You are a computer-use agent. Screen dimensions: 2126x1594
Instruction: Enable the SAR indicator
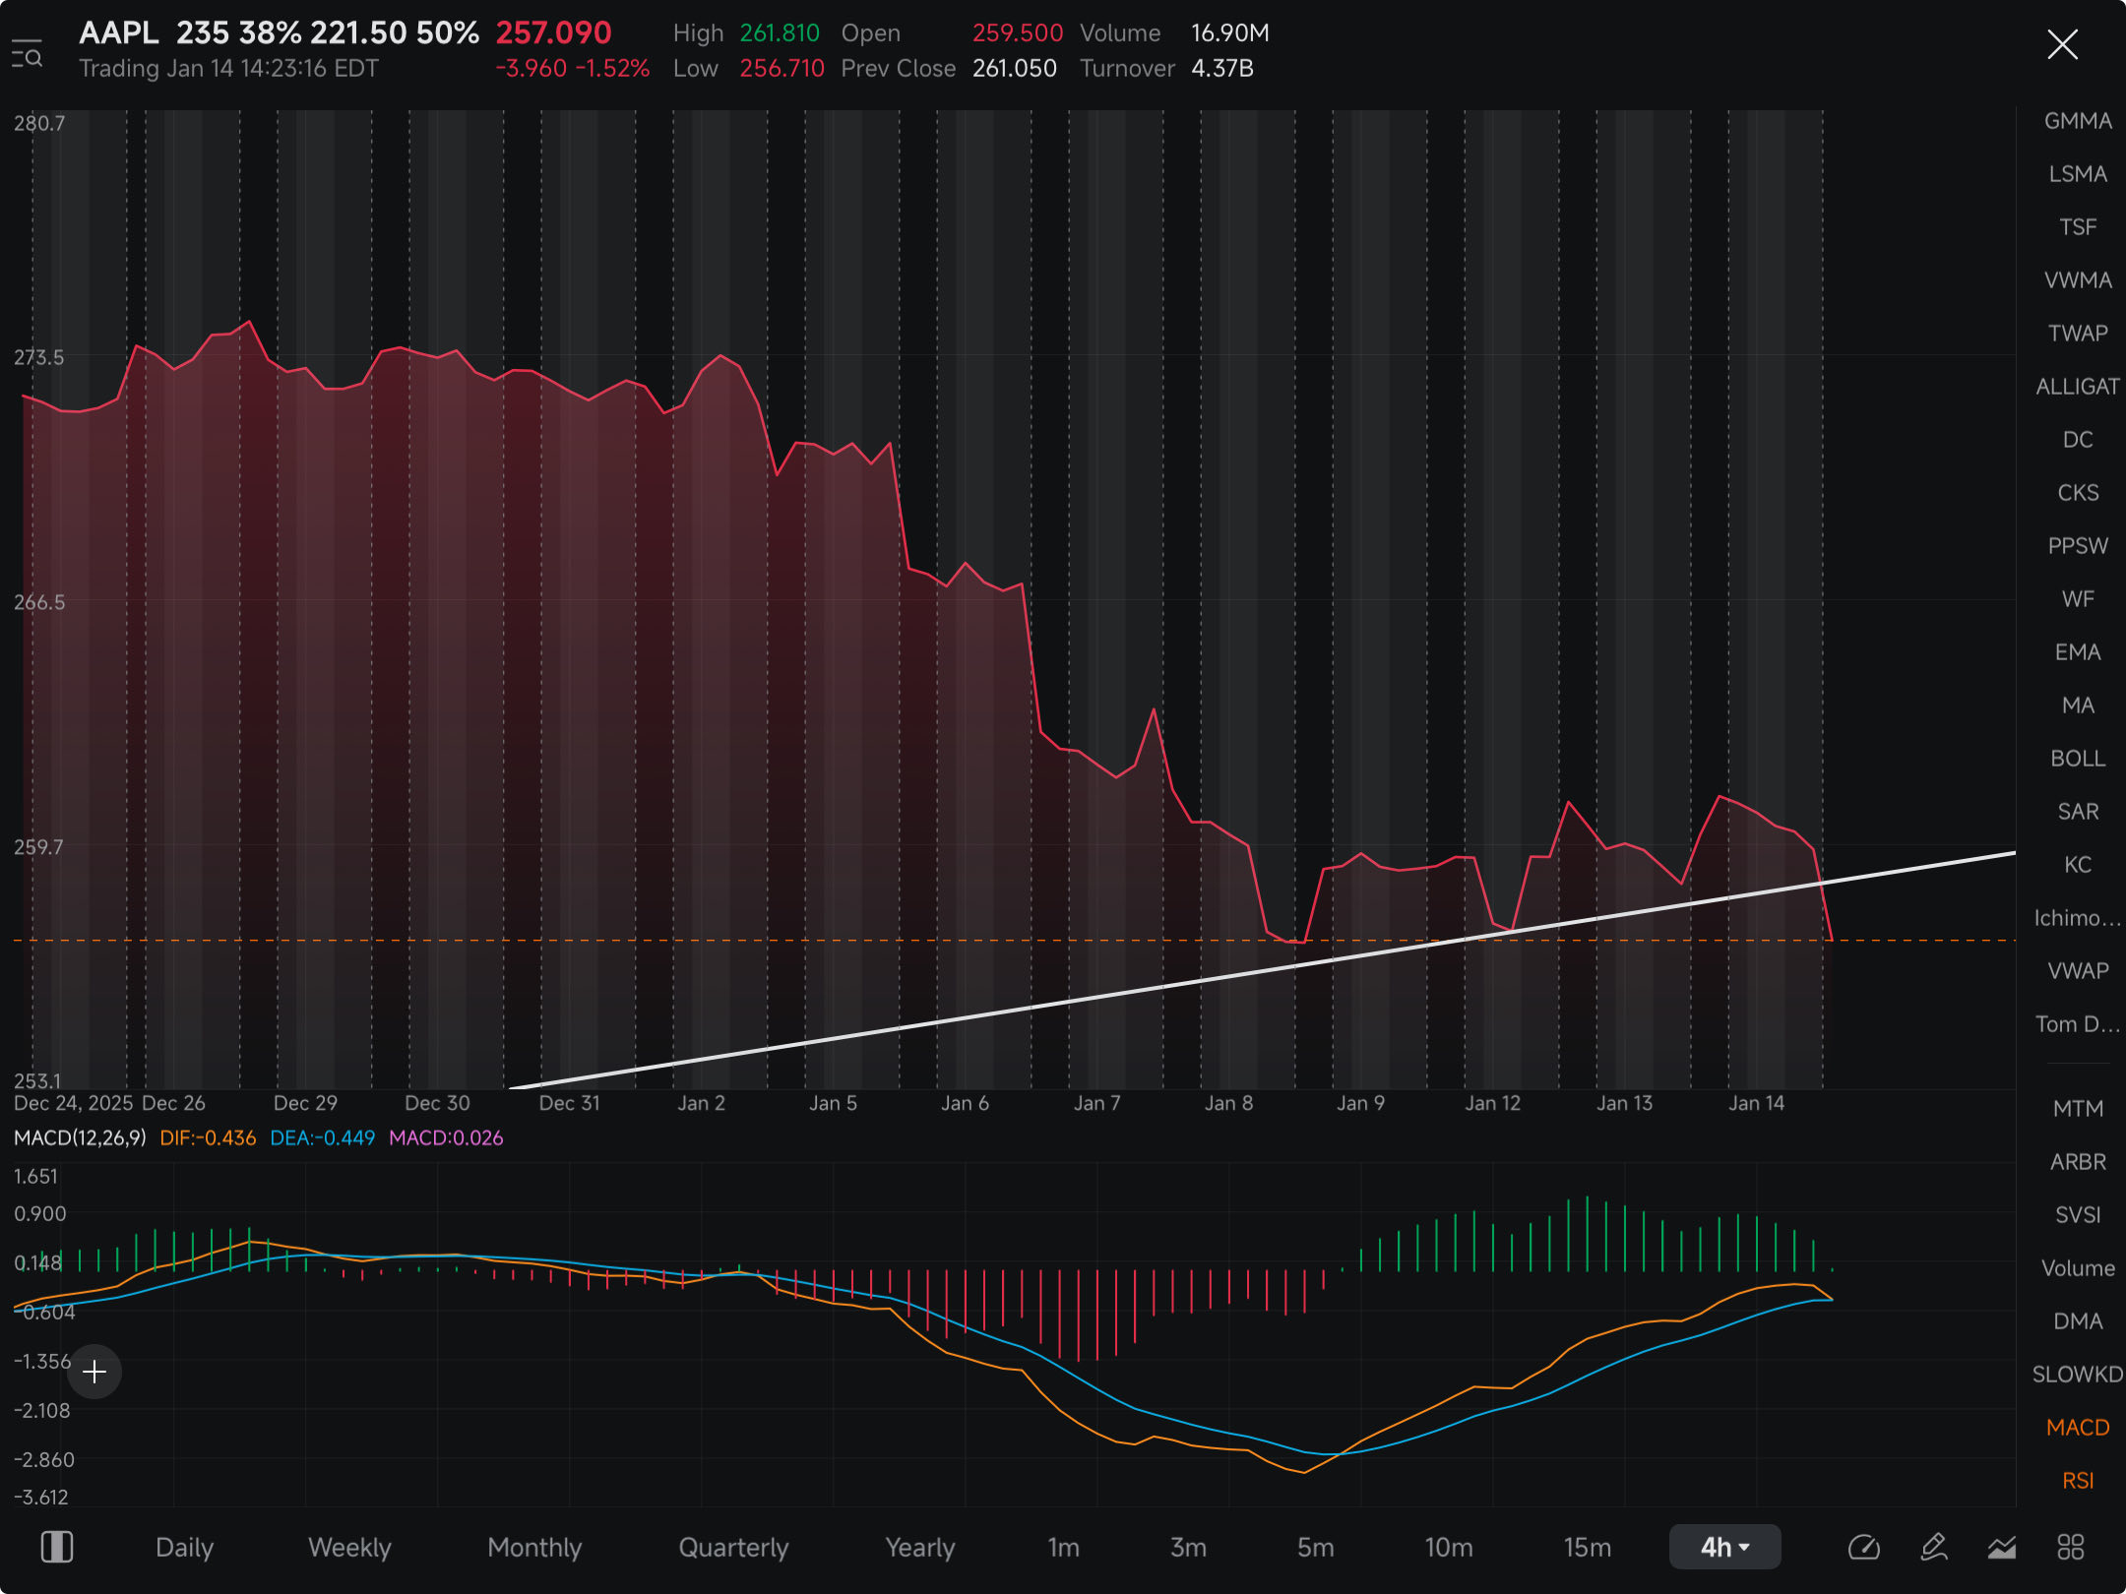[2078, 812]
